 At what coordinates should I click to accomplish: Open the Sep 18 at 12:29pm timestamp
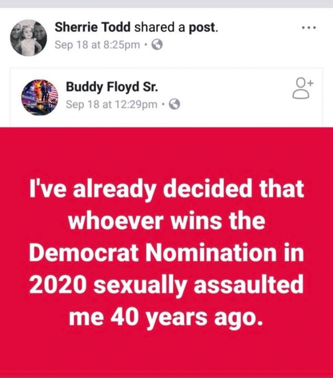112,104
